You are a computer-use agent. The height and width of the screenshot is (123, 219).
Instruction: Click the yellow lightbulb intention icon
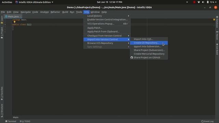(x=14, y=22)
